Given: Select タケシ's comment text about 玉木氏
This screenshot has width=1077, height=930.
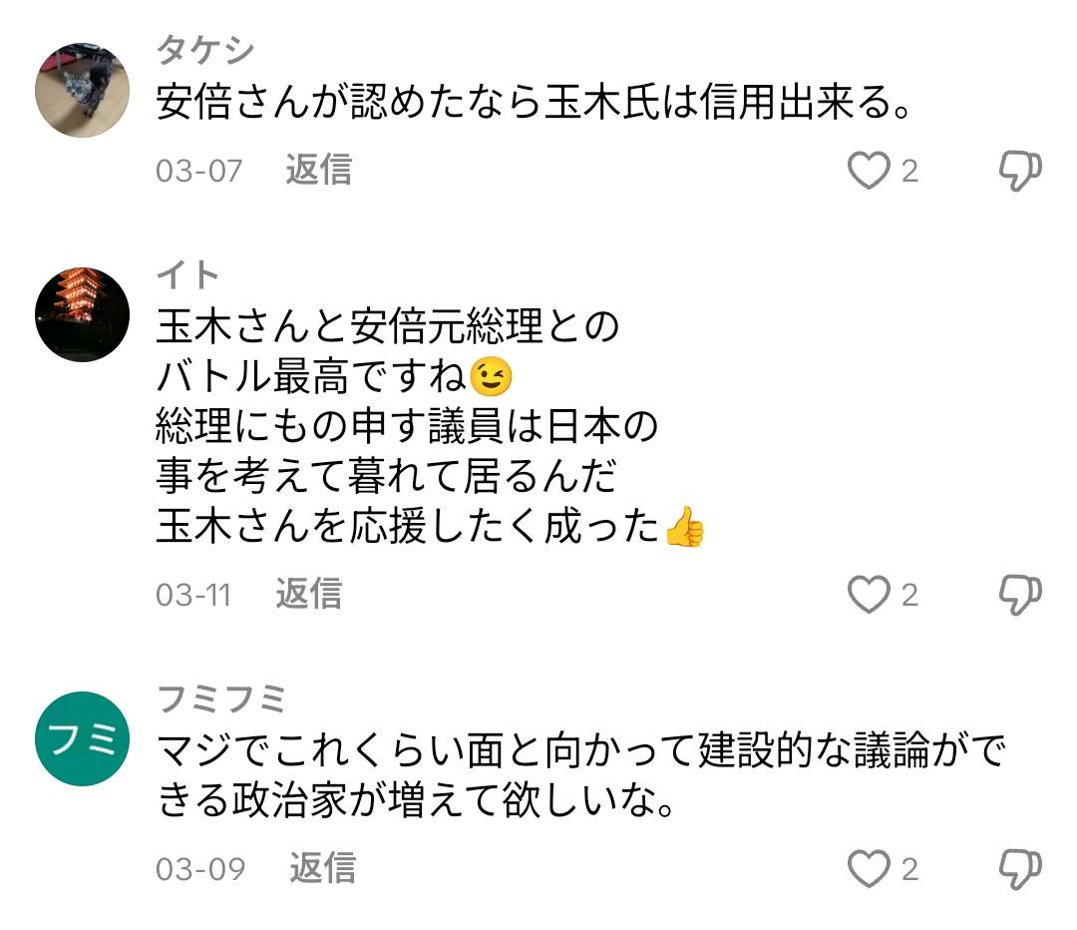Looking at the screenshot, I should [x=535, y=104].
